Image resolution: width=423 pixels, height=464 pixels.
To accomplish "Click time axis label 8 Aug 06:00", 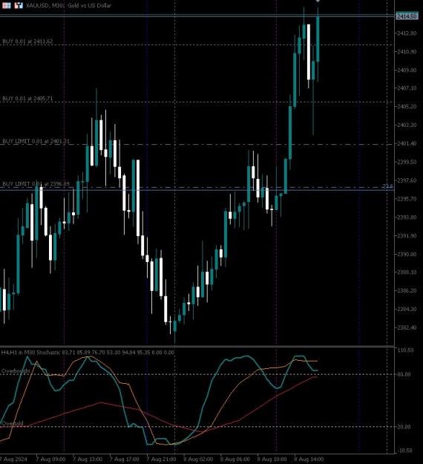I will (x=235, y=460).
